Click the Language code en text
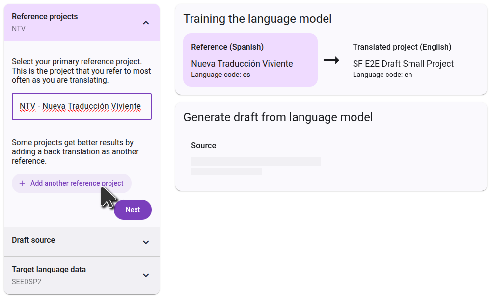491x298 pixels. (382, 74)
